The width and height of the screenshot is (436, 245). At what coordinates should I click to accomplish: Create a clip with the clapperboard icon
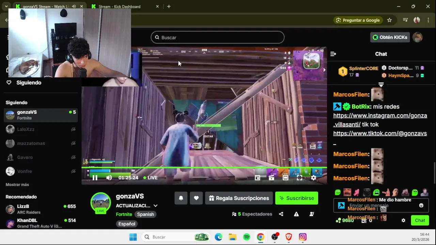point(271,178)
